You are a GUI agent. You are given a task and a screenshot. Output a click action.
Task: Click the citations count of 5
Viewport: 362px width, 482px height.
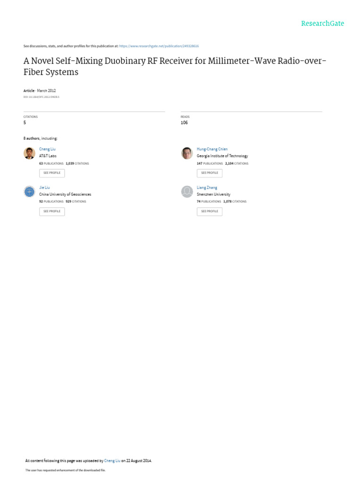25,123
